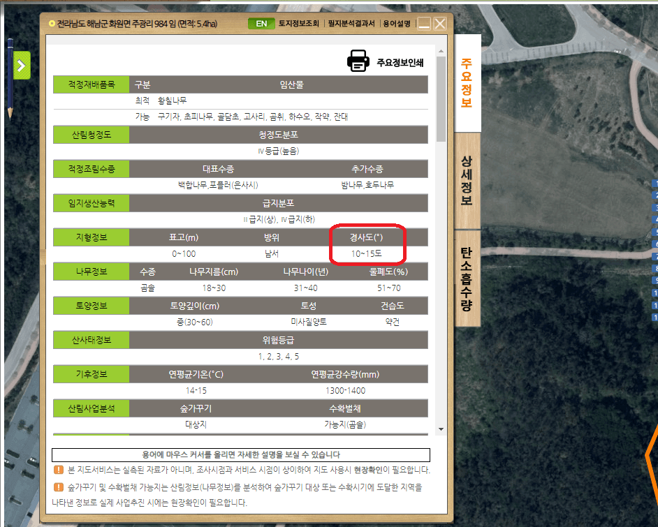Expand the left panel with the green arrow
Screen dimensions: 658x527
[x=22, y=64]
